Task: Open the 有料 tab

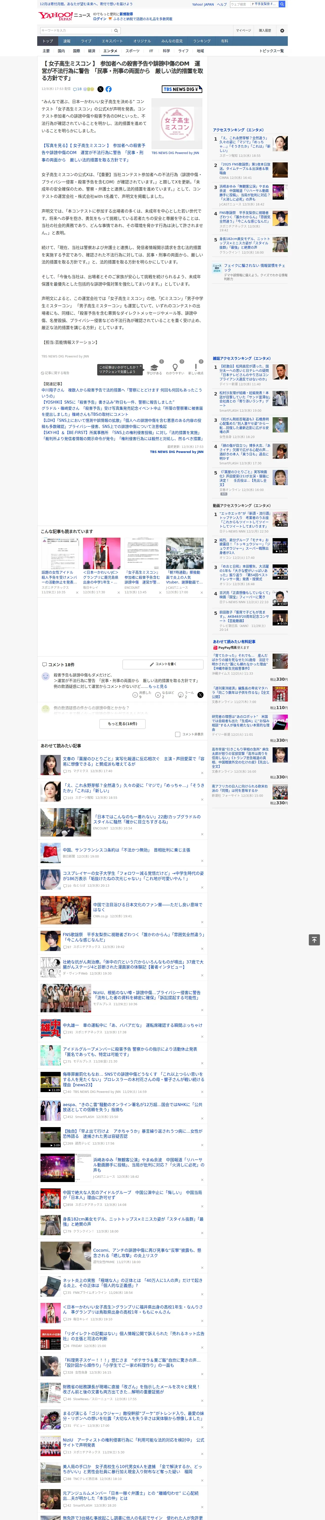Action: 225,41
